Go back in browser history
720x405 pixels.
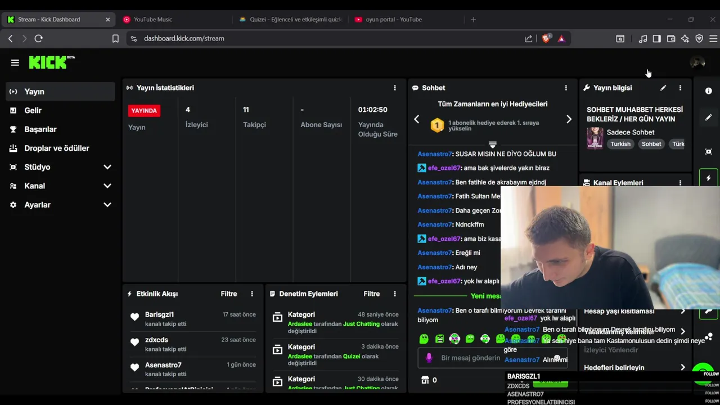[10, 38]
